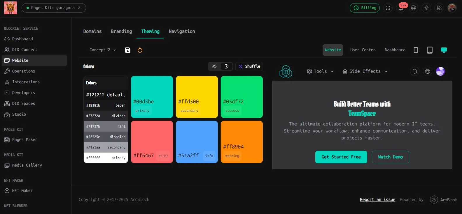Open DID Connect in the sidebar
462x214 pixels.
[34, 50]
